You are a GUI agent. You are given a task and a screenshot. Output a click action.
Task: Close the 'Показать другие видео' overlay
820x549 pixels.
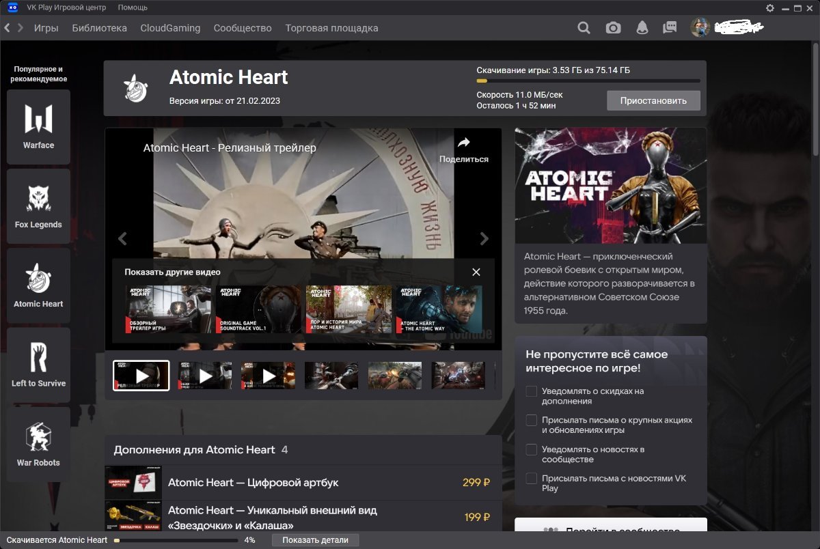point(476,272)
